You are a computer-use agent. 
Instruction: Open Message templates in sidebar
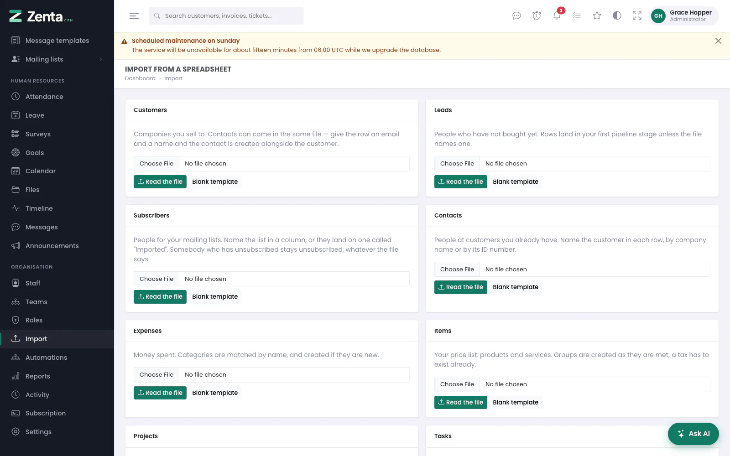tap(57, 41)
